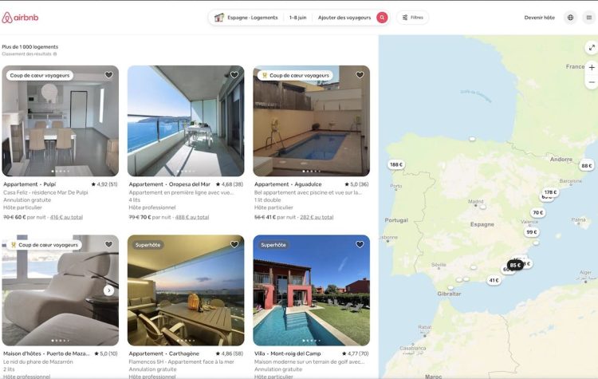The height and width of the screenshot is (379, 598).
Task: Select the Aguadulce rating 5,0 (36)
Action: 356,184
